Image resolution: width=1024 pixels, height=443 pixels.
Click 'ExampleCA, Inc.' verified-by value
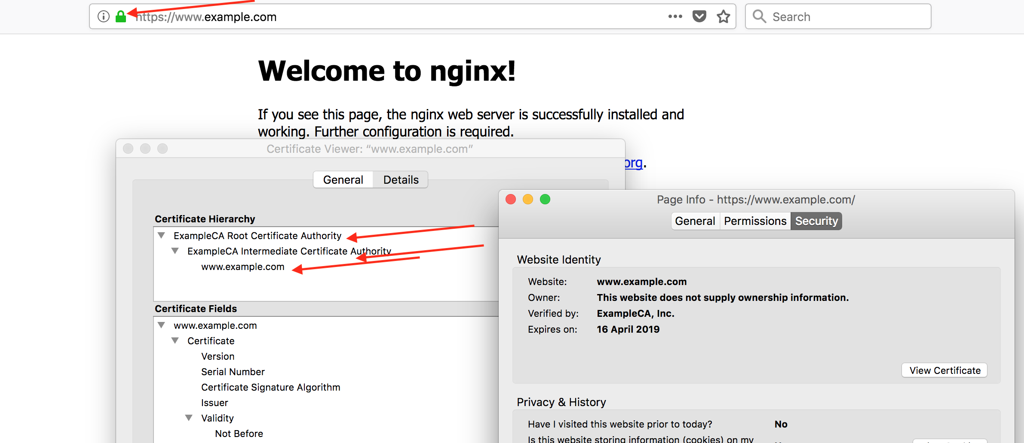click(635, 313)
